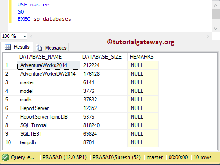
Task: Click the editor scroll up arrow
Action: (215, 5)
